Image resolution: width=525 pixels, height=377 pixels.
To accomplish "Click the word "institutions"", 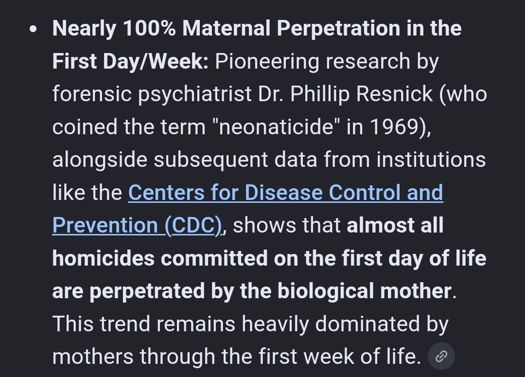I will pos(431,160).
